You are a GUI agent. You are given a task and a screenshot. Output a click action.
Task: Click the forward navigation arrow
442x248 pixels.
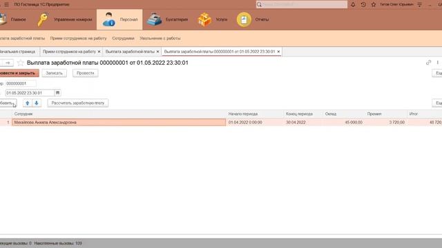[8, 63]
